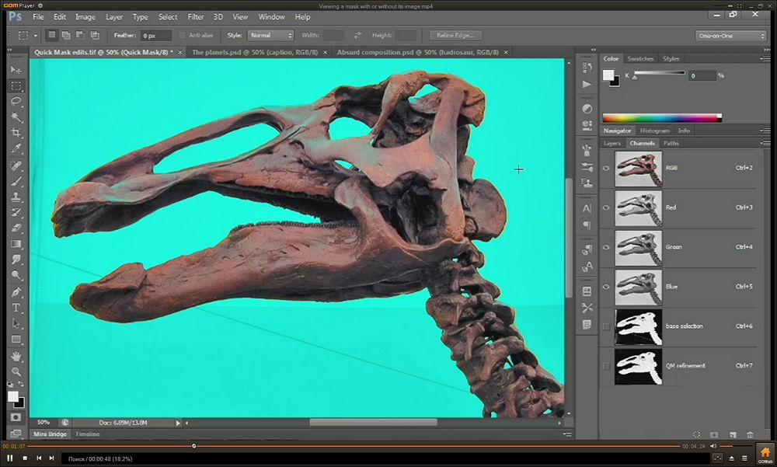Select the Pen tool
Screen dimensions: 777x467
[16, 292]
